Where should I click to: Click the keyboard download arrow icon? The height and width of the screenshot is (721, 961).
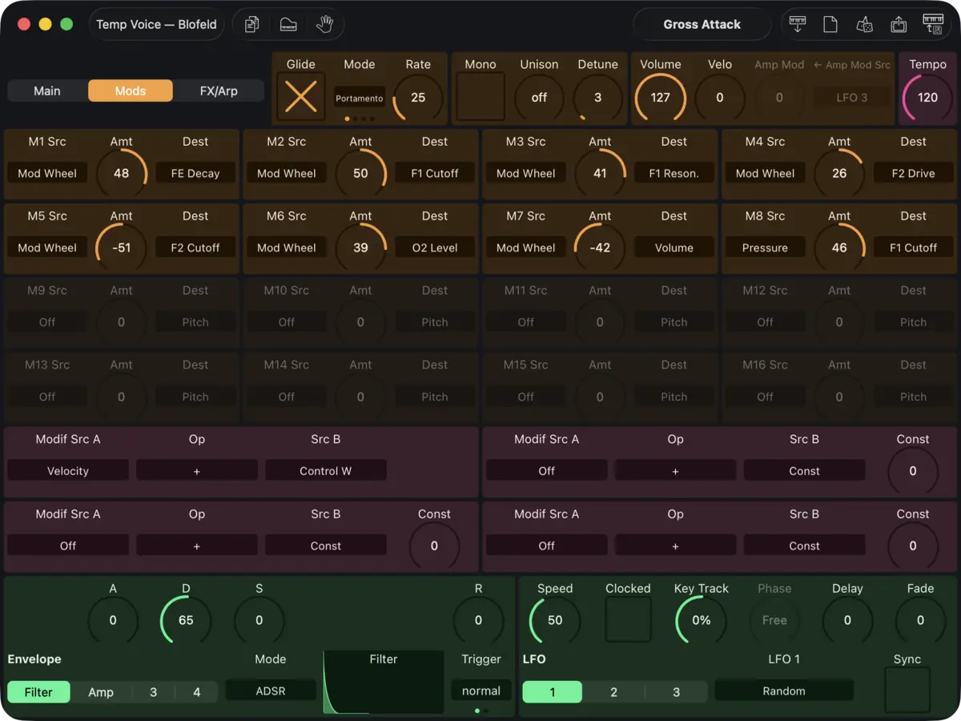(x=797, y=25)
